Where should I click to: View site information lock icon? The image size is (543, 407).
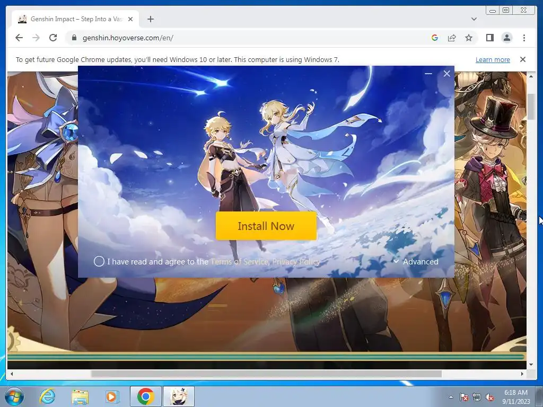(74, 38)
